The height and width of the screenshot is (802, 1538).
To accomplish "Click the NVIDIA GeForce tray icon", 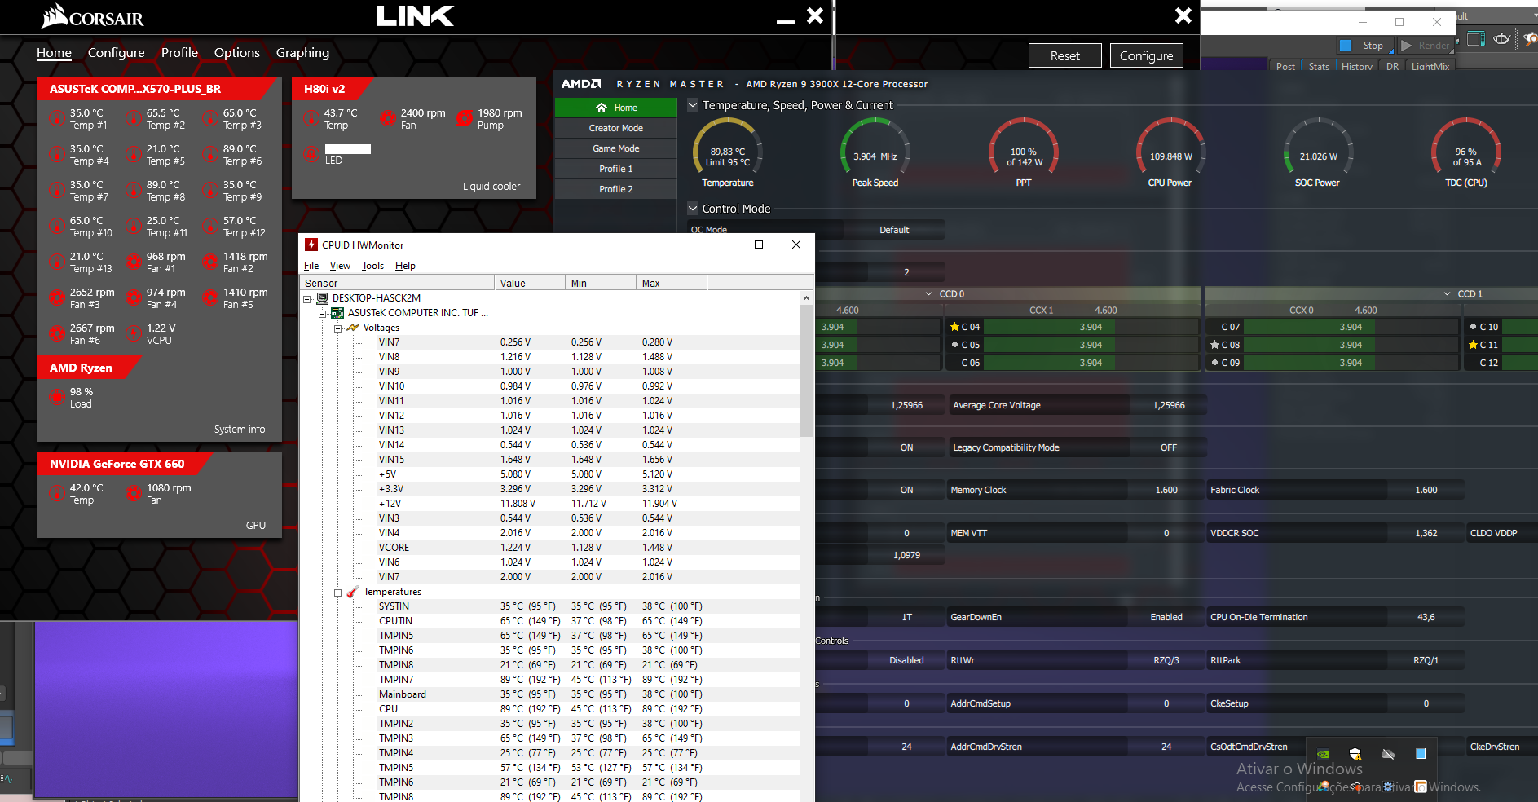I will 1323,754.
